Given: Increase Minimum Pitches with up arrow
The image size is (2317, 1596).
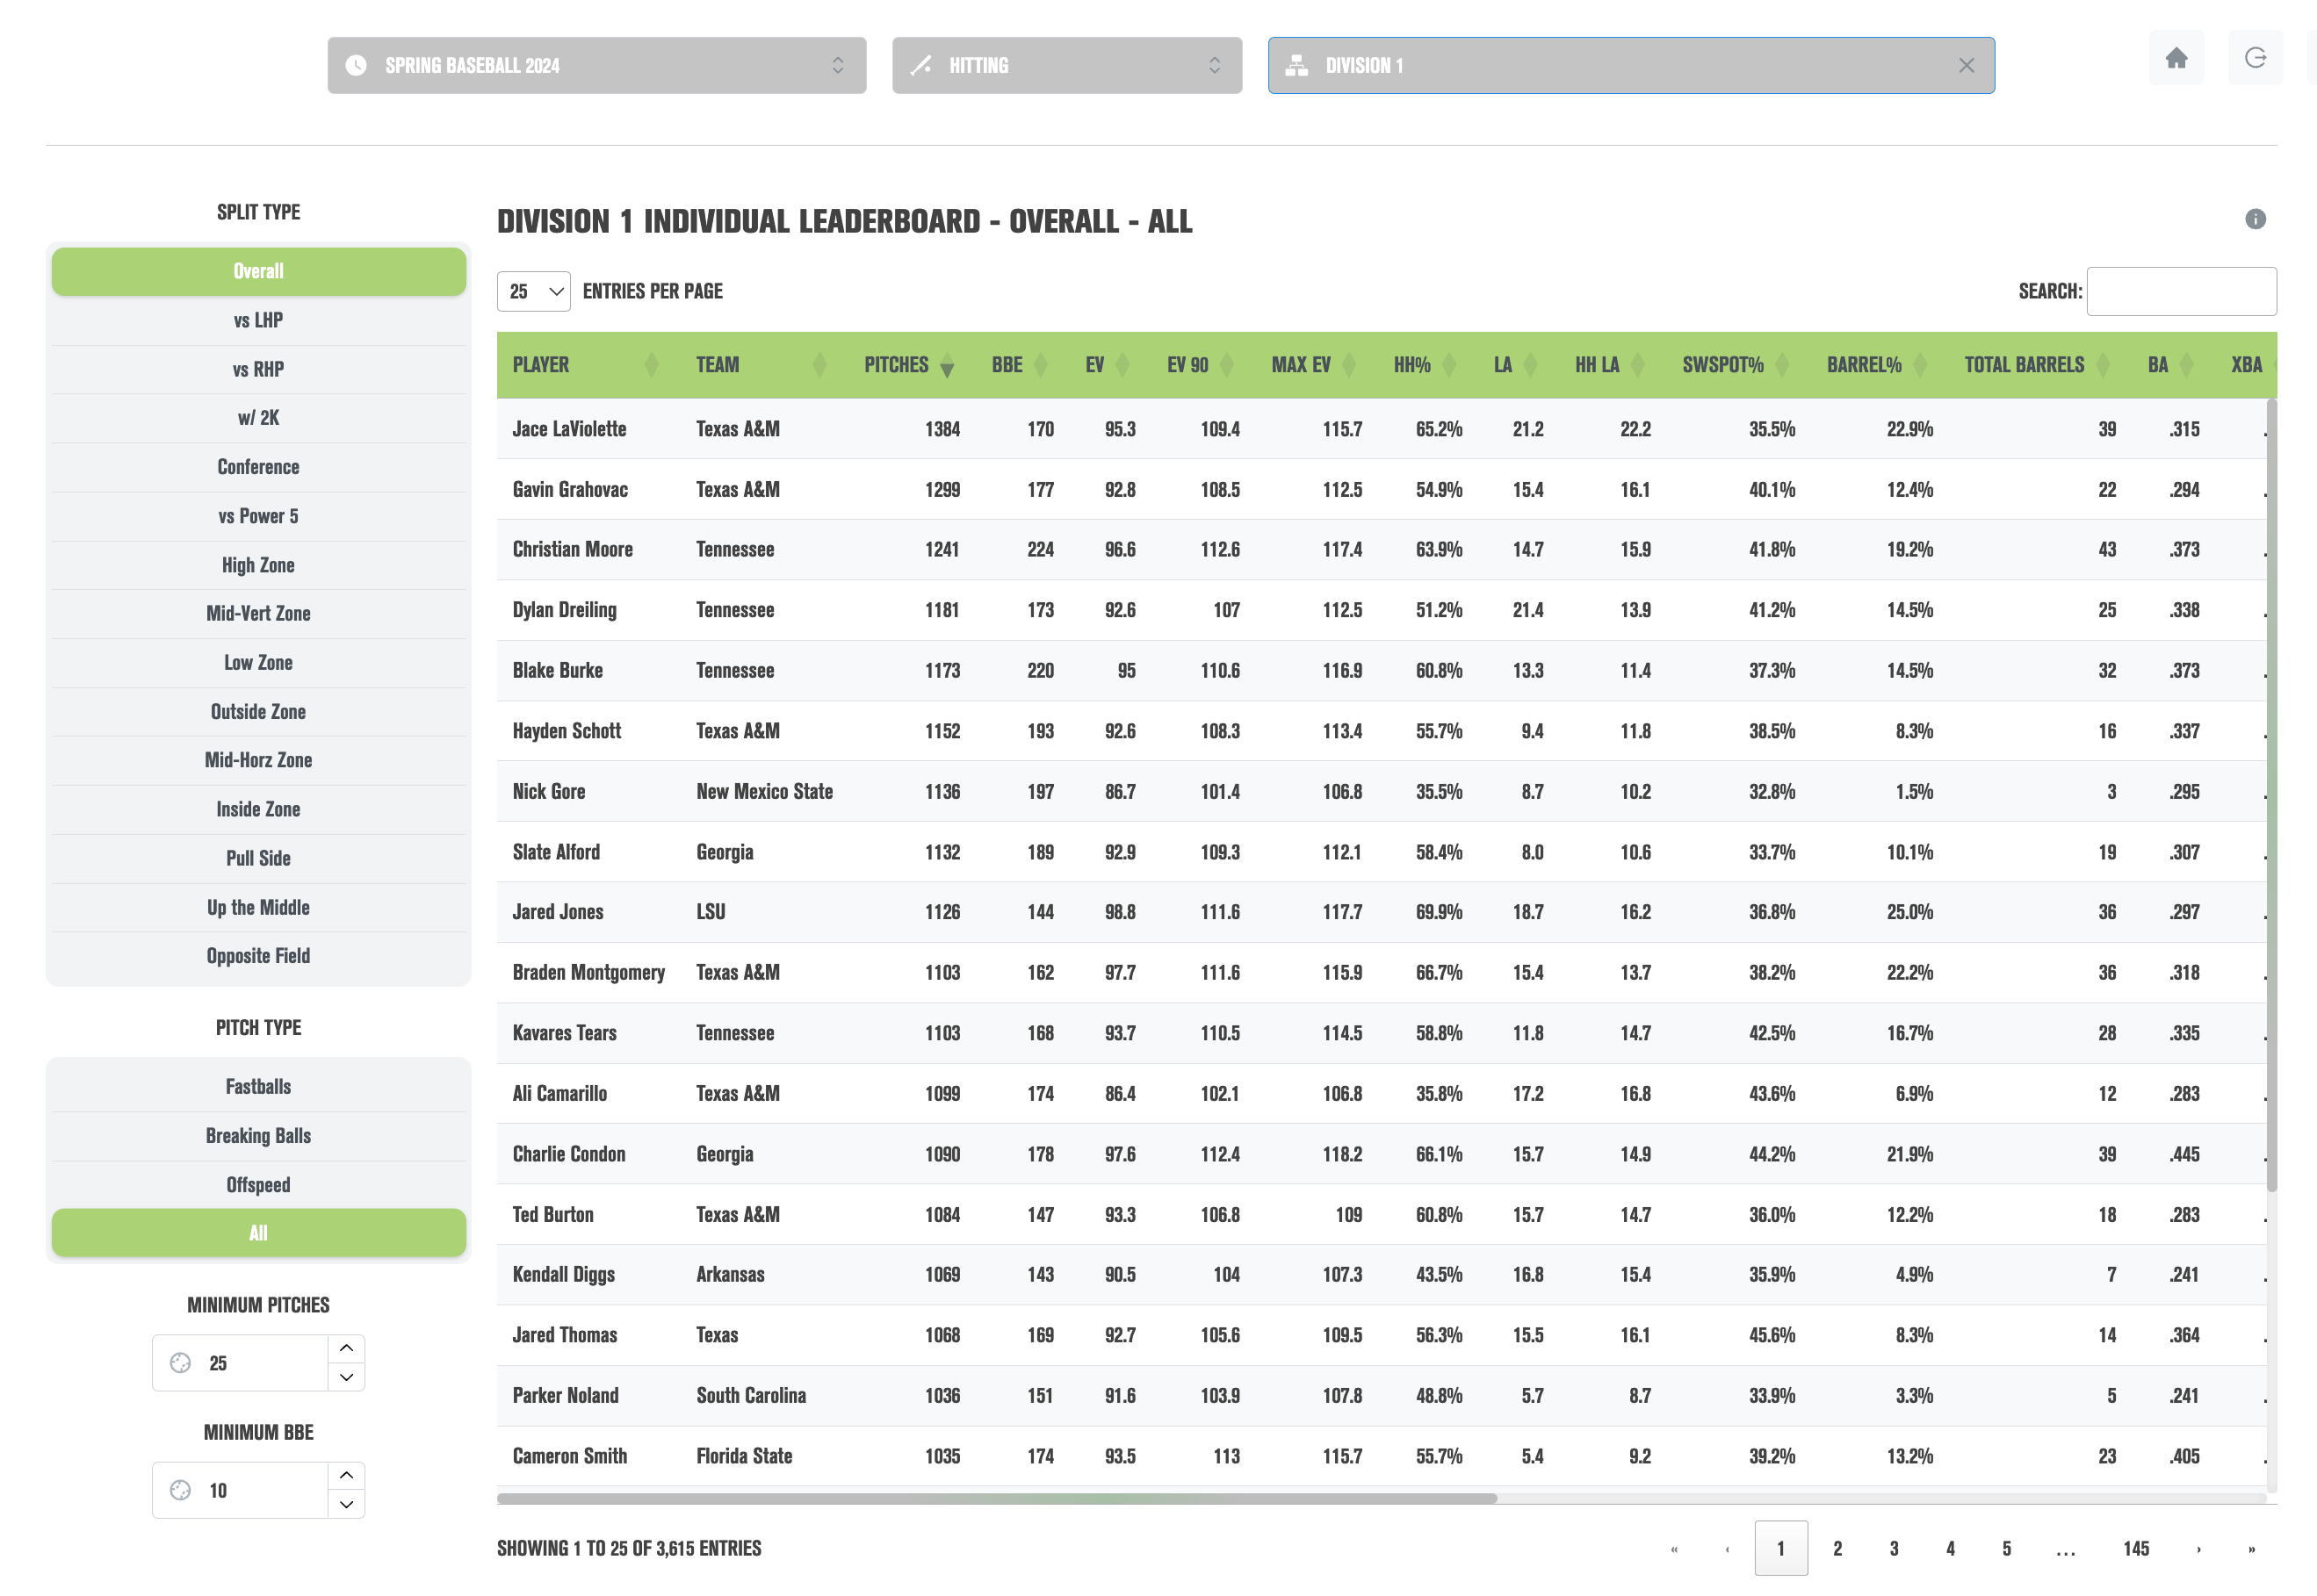Looking at the screenshot, I should click(346, 1348).
